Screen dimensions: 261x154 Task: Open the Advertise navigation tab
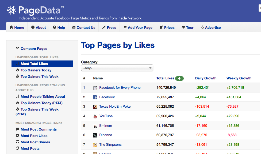(x=211, y=27)
